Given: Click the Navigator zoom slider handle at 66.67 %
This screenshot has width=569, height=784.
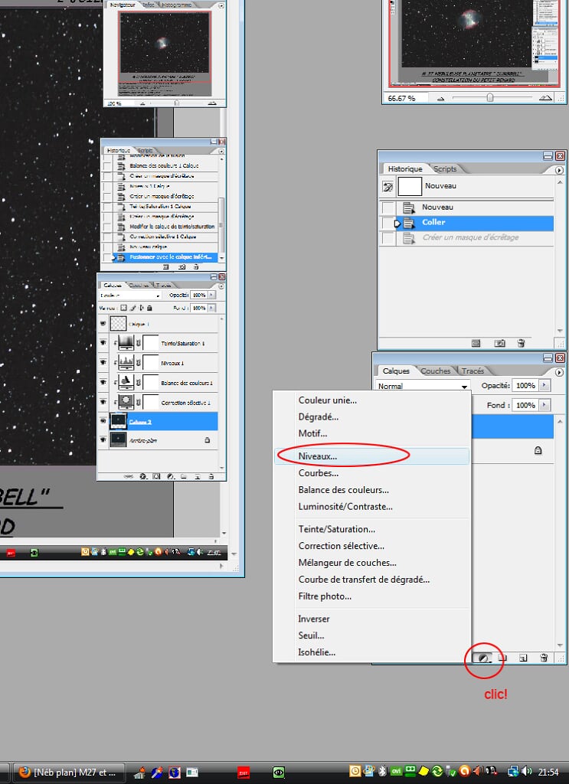Looking at the screenshot, I should point(490,98).
